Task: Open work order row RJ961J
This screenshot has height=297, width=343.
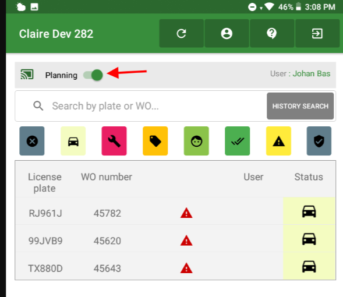Action: point(175,211)
